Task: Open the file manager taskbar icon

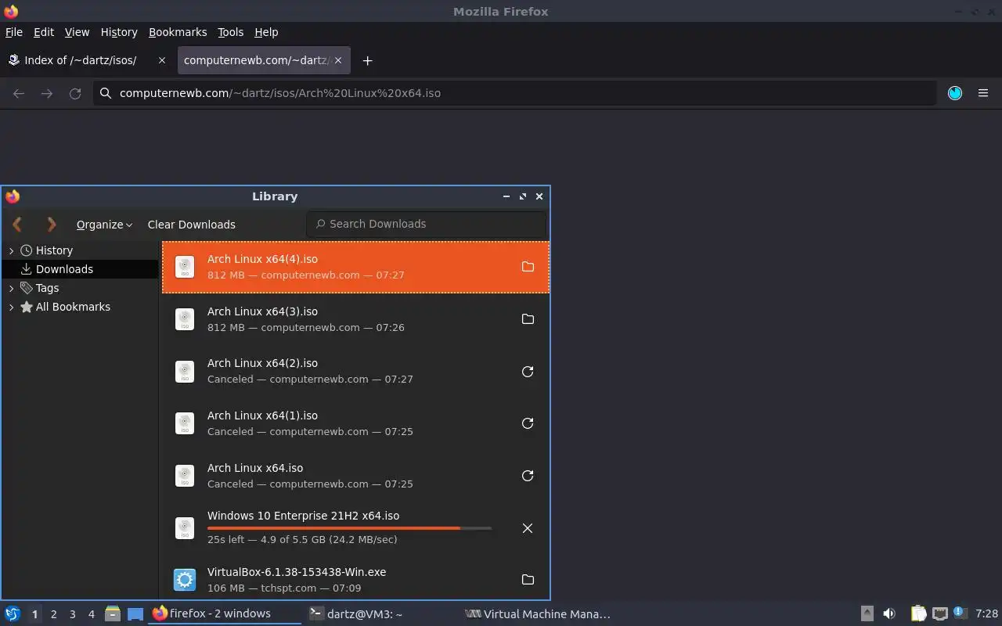Action: coord(112,613)
